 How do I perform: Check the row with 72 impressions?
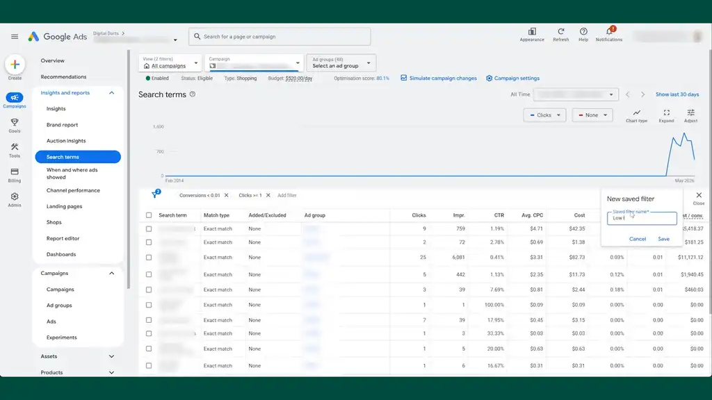[x=149, y=242]
